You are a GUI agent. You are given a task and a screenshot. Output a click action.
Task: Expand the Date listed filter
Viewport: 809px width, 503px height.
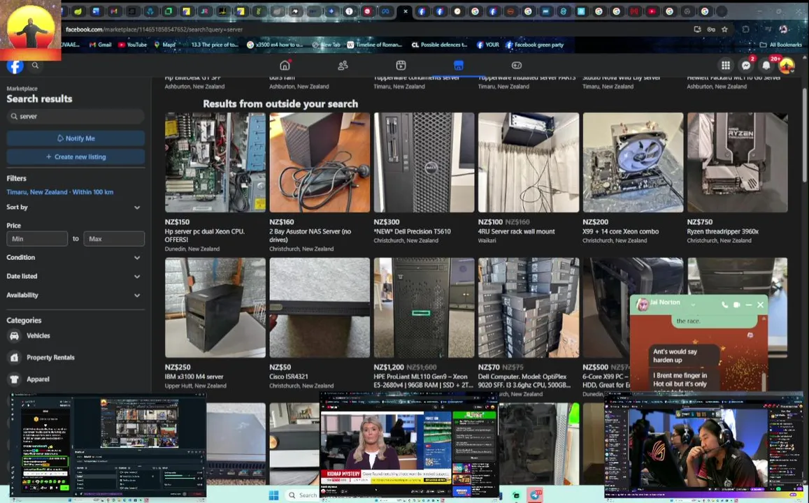(75, 276)
